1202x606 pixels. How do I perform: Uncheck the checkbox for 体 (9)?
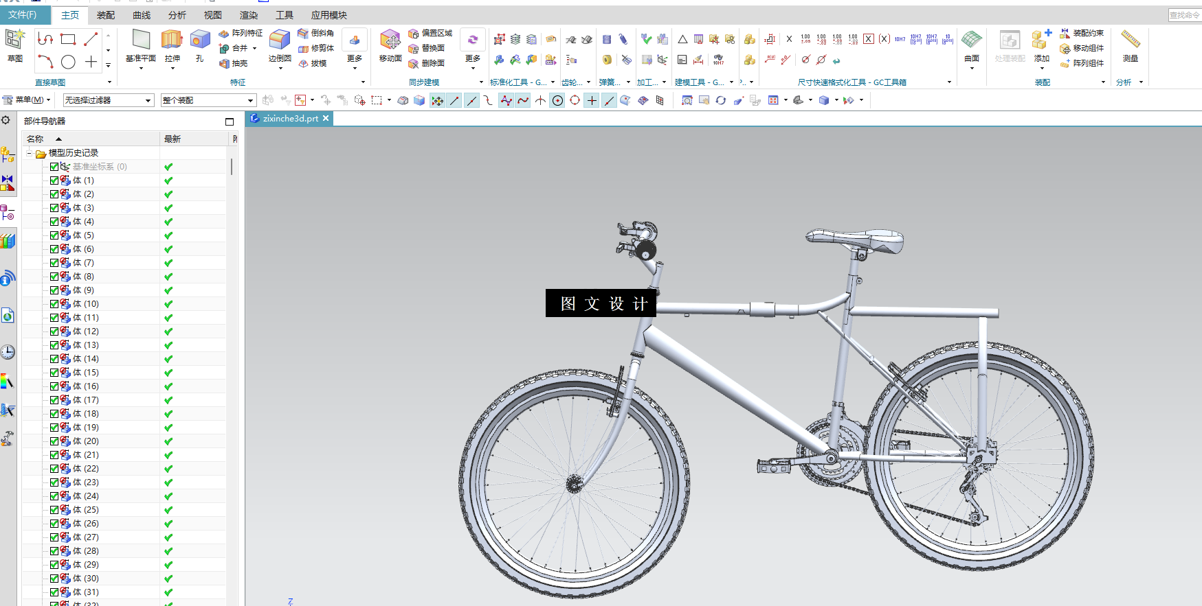(54, 290)
